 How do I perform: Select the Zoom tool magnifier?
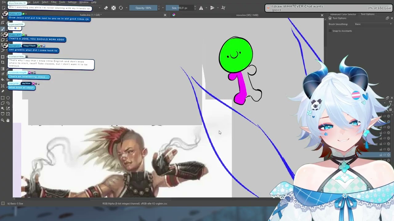pyautogui.click(x=3, y=120)
